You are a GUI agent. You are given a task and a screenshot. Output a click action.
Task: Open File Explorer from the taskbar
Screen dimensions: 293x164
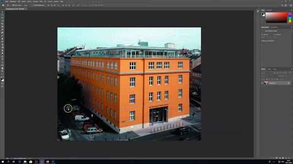(x=25, y=162)
